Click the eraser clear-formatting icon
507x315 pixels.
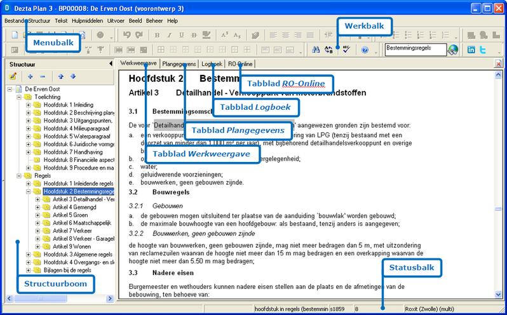click(255, 35)
